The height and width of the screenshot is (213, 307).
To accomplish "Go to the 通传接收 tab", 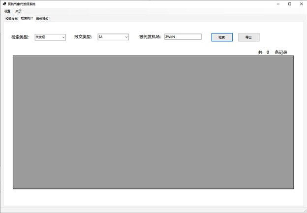I will (42, 19).
